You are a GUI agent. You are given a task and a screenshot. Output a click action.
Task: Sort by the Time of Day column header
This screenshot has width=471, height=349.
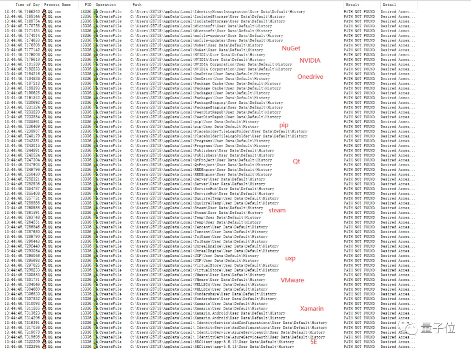[27, 5]
